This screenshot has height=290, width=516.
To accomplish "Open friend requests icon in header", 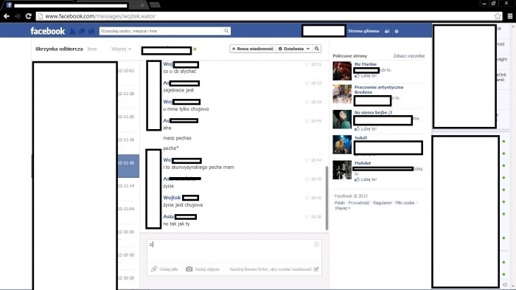I will tap(72, 31).
